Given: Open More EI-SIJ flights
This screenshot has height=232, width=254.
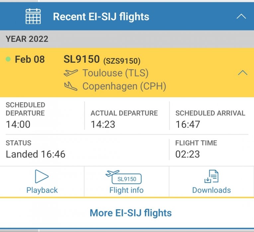Looking at the screenshot, I should (131, 213).
